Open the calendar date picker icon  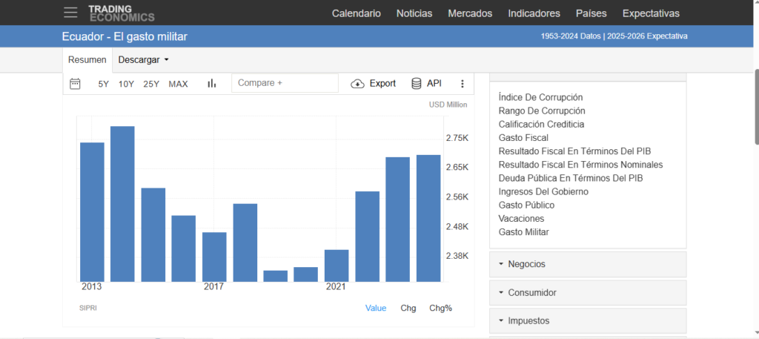click(x=75, y=84)
